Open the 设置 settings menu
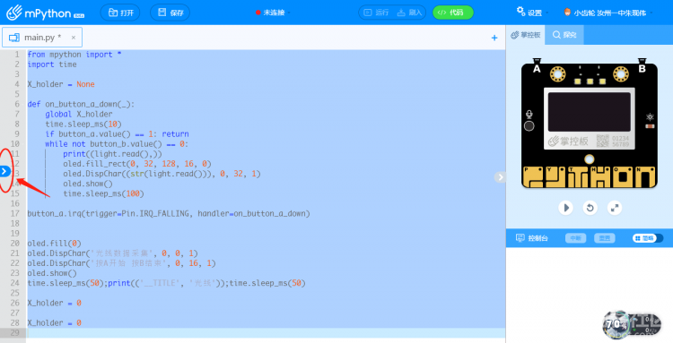 coord(532,13)
